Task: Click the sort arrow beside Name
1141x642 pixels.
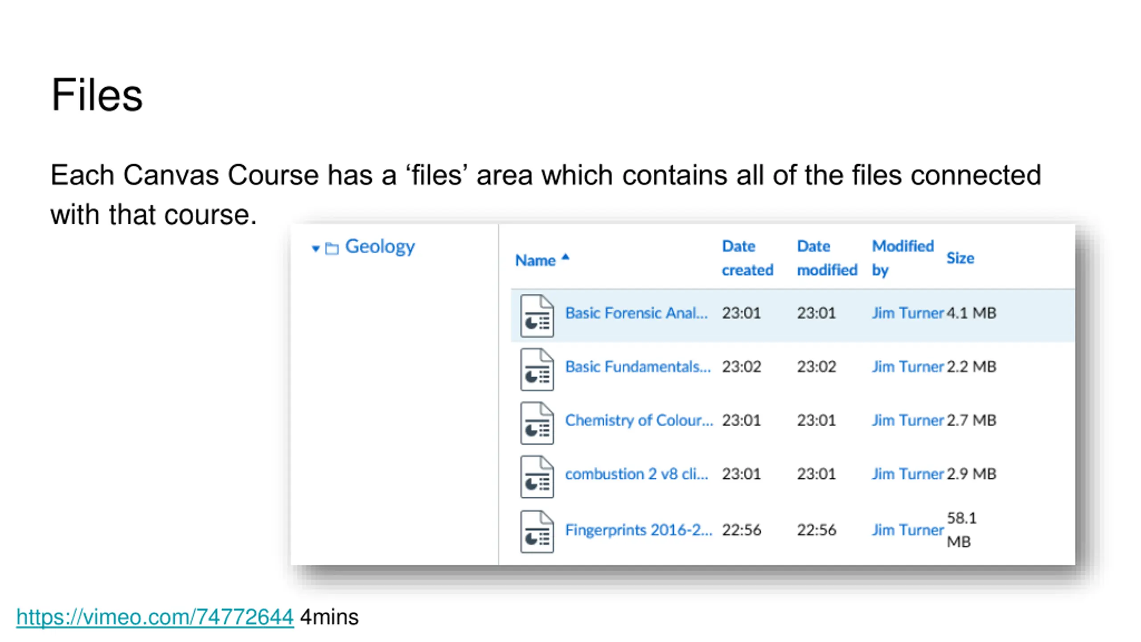Action: pos(565,256)
